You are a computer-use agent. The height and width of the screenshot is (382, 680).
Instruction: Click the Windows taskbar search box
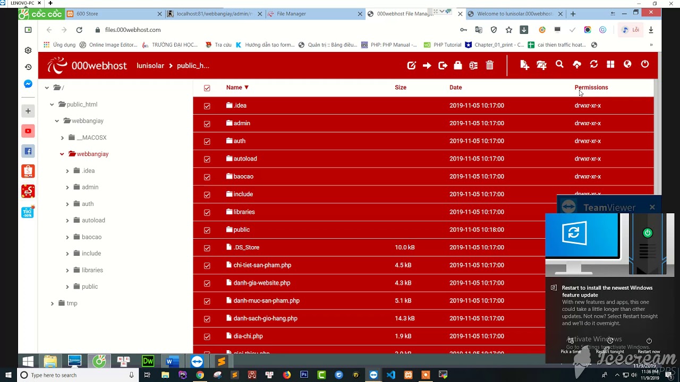pos(77,375)
